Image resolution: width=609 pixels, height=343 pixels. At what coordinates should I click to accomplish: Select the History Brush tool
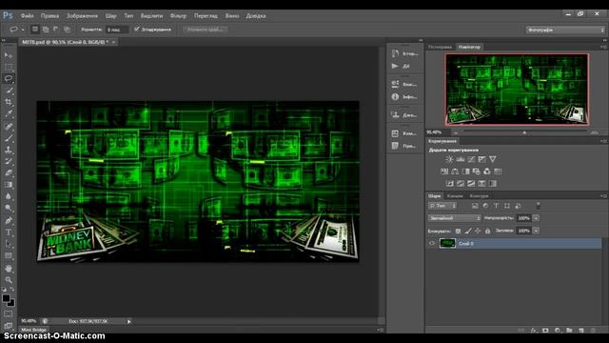9,161
